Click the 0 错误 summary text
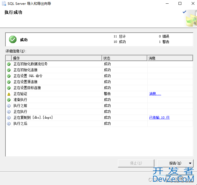 164,36
